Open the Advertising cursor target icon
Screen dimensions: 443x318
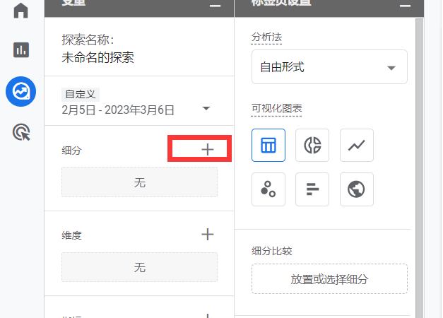[21, 132]
